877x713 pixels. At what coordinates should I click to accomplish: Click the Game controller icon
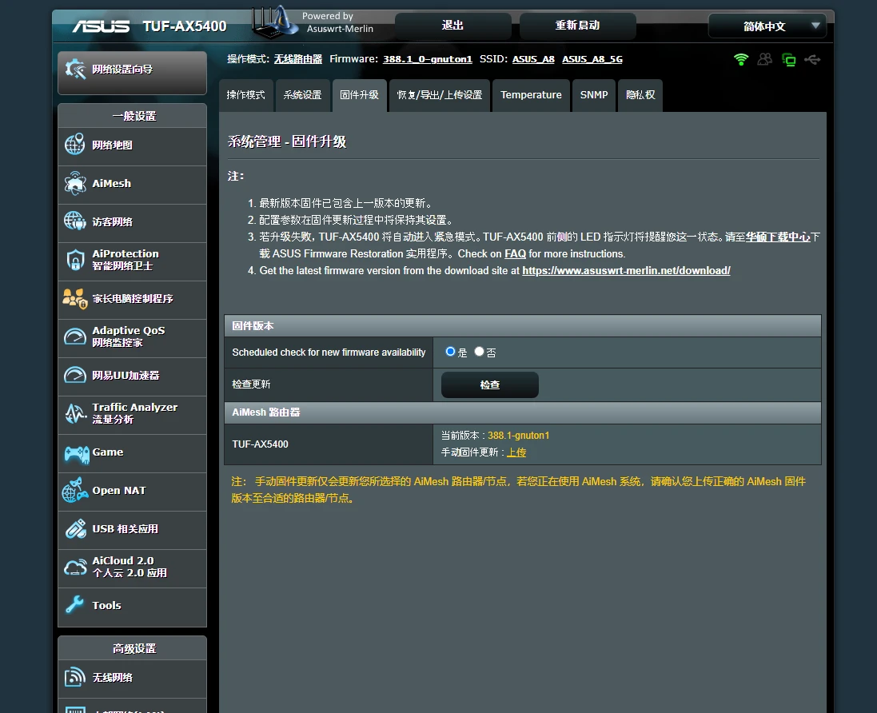coord(77,453)
